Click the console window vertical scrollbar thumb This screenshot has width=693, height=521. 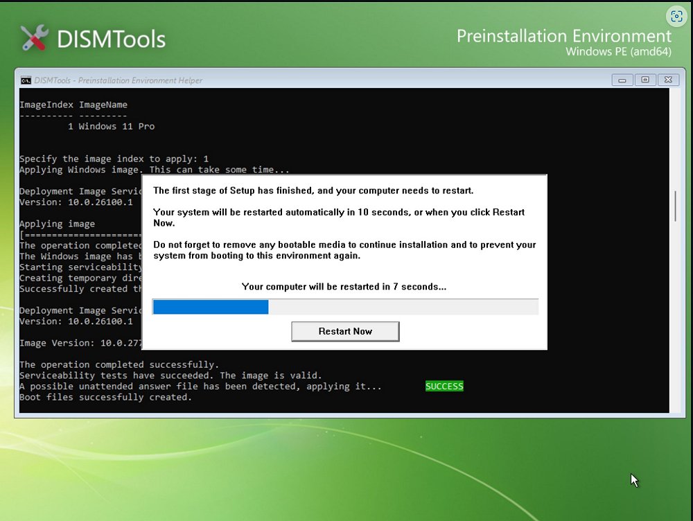point(675,206)
